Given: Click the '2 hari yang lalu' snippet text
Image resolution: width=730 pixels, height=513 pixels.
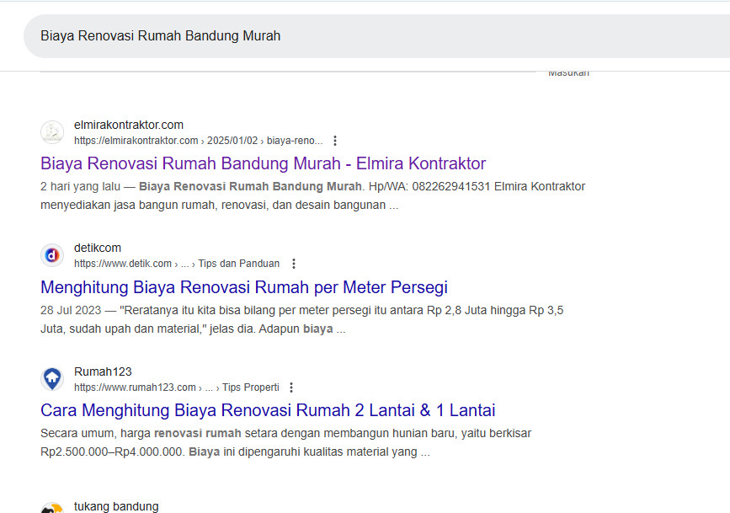Looking at the screenshot, I should point(81,186).
